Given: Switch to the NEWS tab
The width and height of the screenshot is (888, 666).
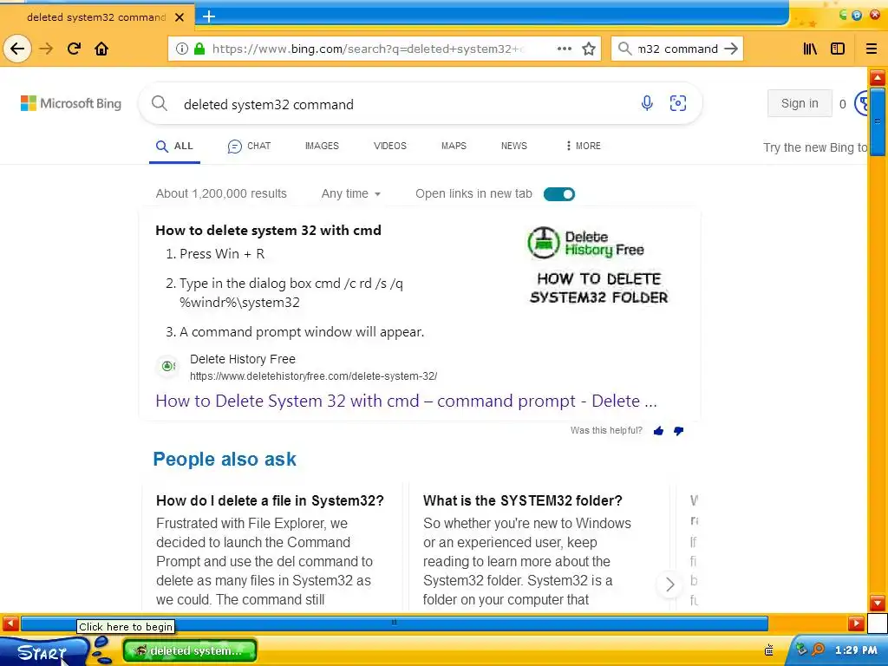Looking at the screenshot, I should [x=513, y=146].
